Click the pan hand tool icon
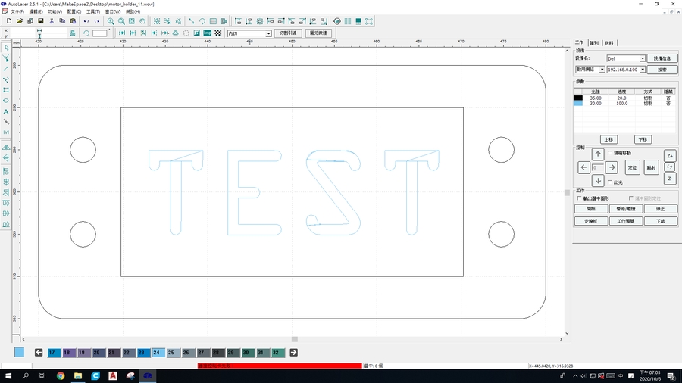Screen dimensions: 682x383 [142, 21]
